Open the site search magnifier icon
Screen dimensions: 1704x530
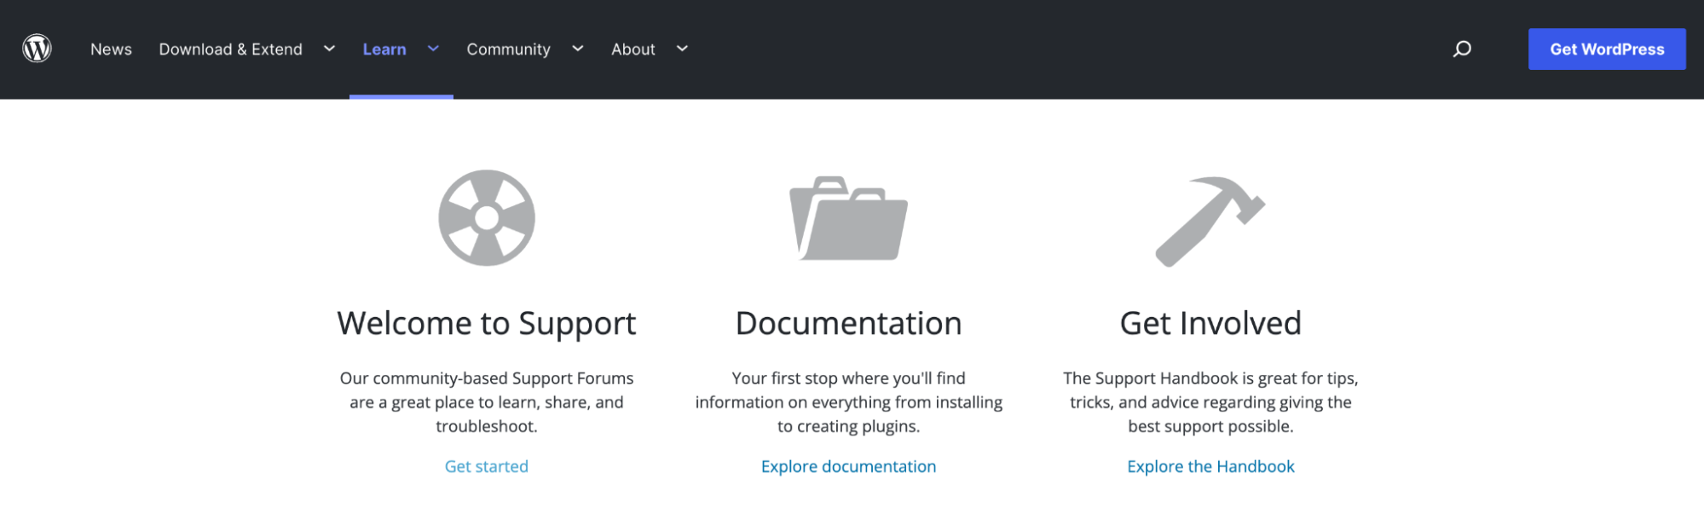coord(1462,49)
